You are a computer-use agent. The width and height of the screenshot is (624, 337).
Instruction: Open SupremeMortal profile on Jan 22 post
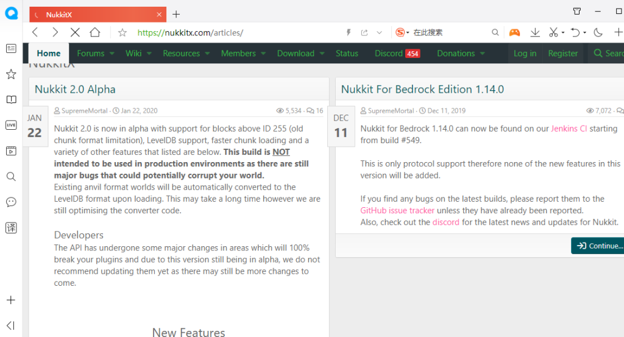click(84, 111)
